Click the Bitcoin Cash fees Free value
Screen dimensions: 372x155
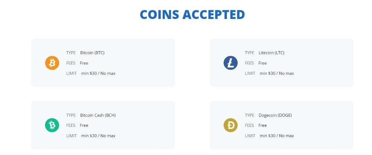(84, 125)
